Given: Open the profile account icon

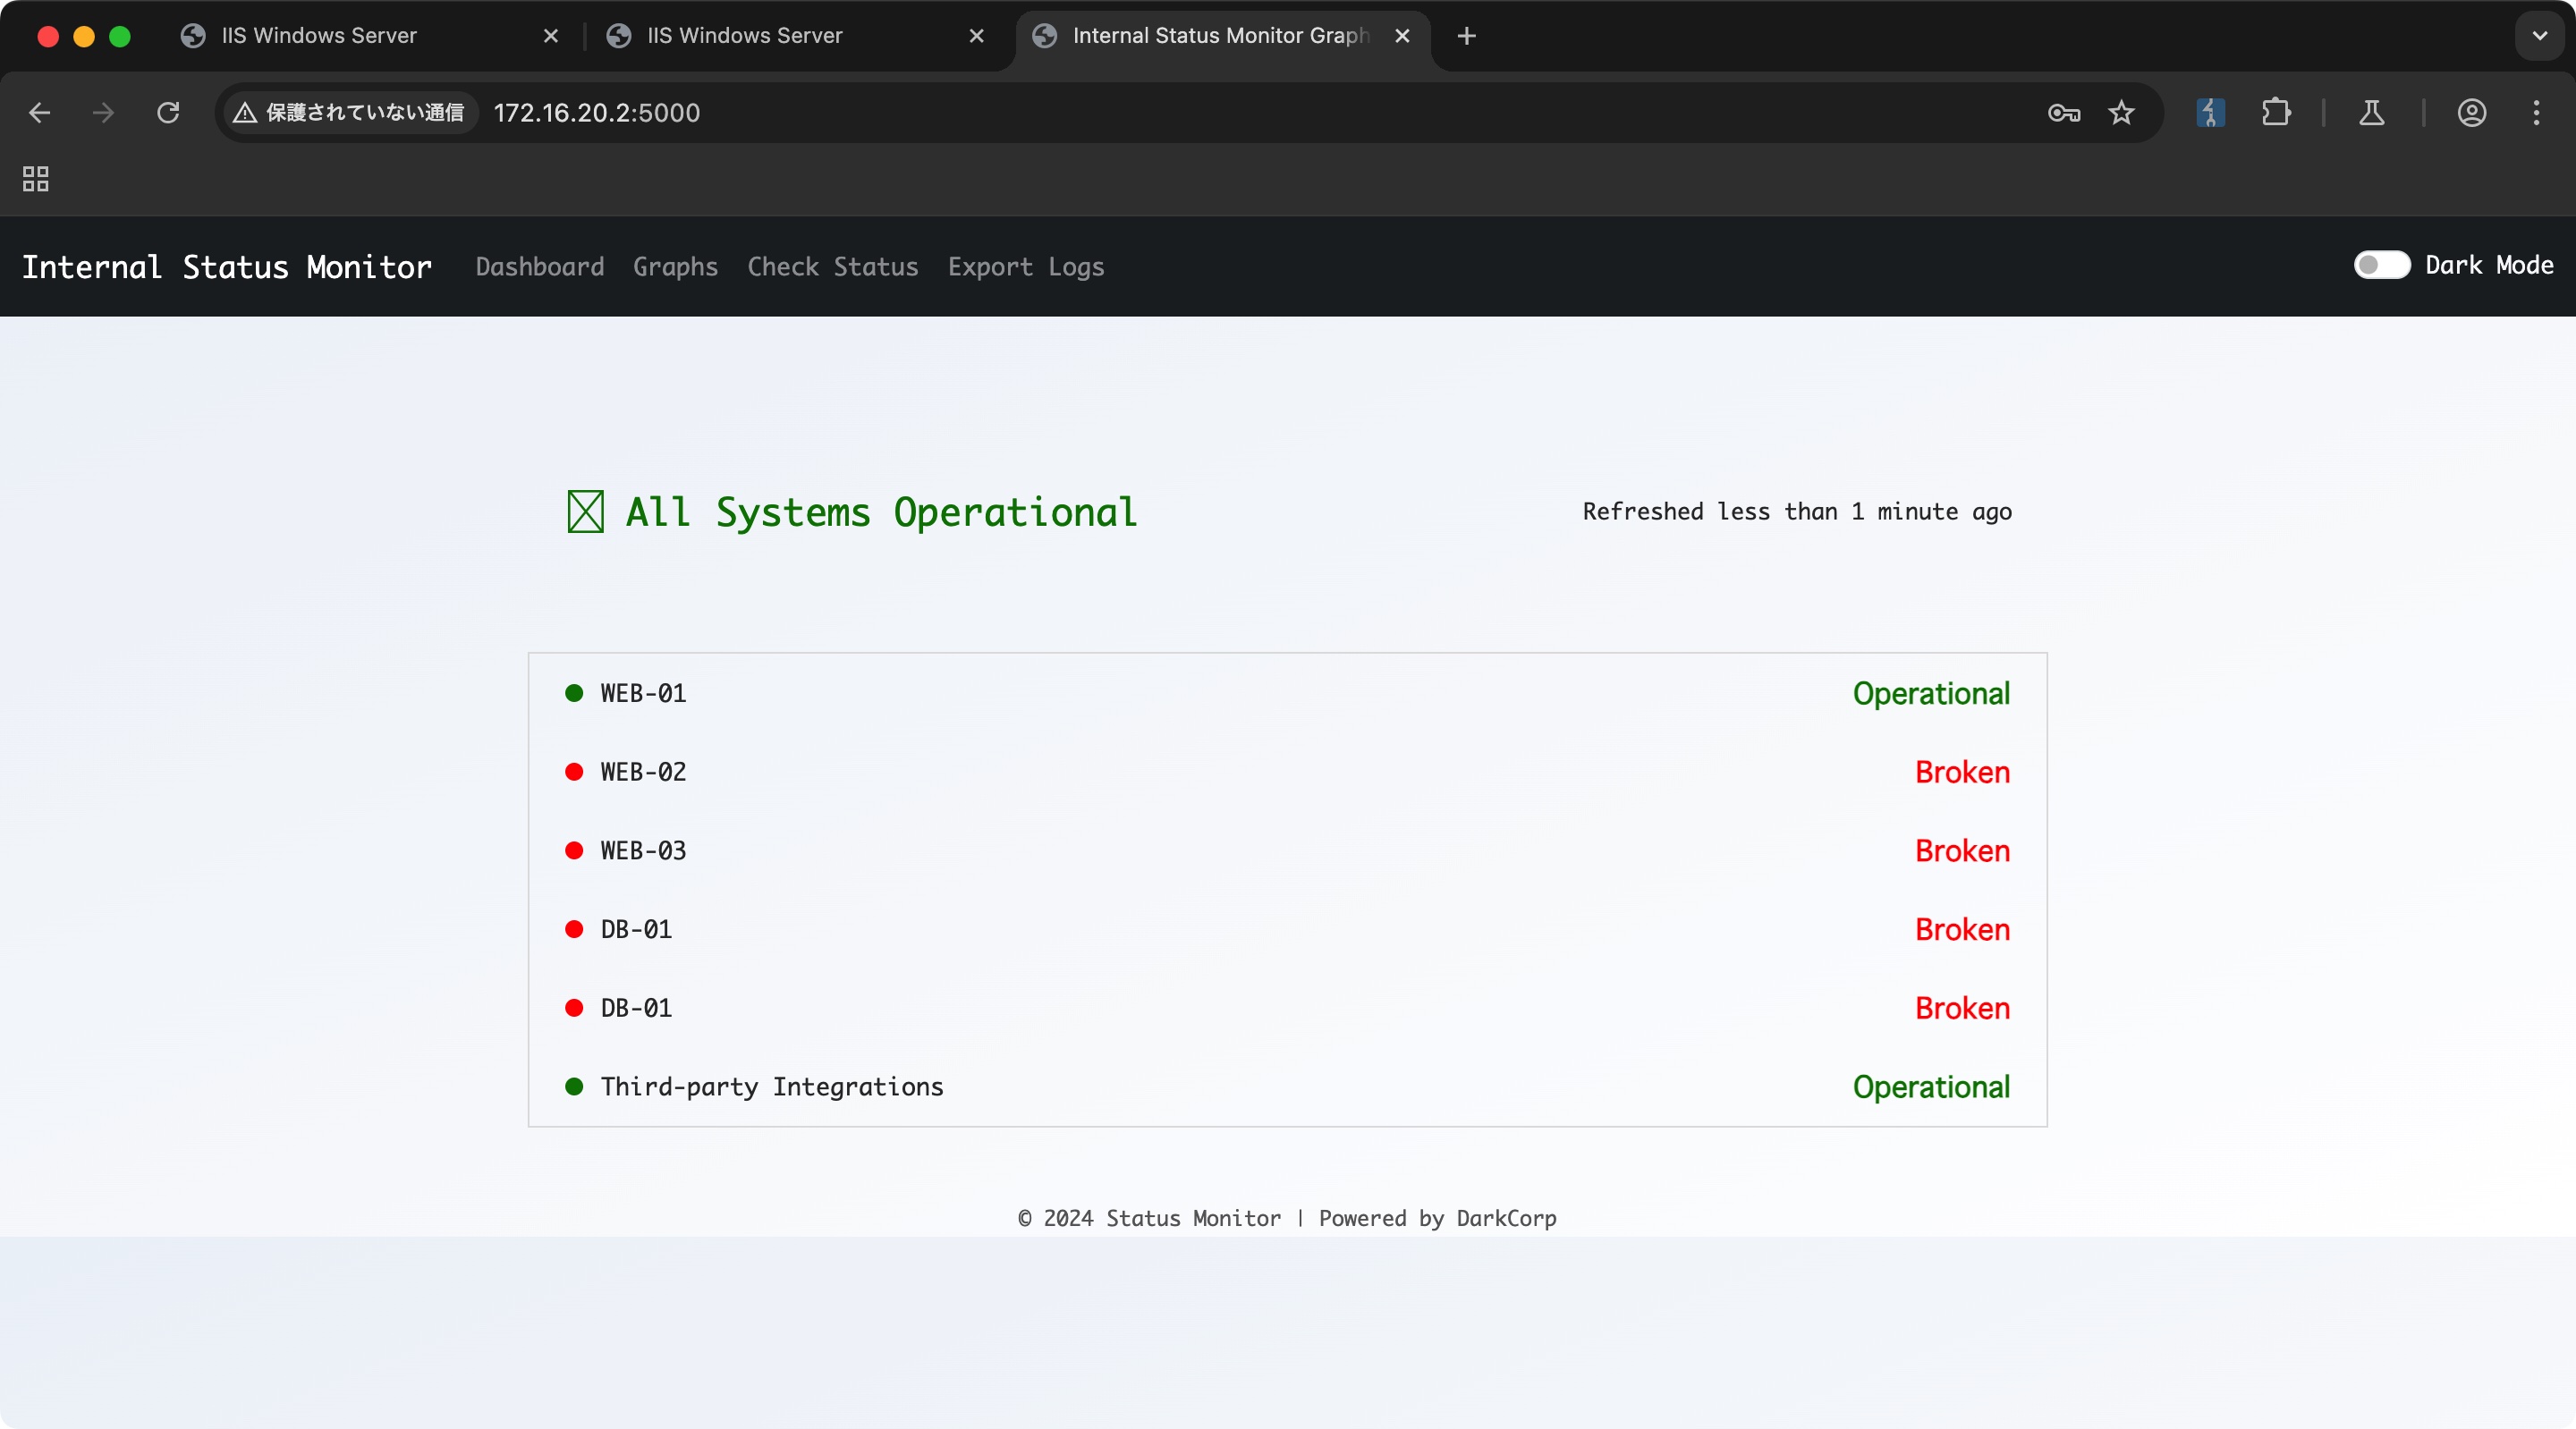Looking at the screenshot, I should tap(2471, 113).
